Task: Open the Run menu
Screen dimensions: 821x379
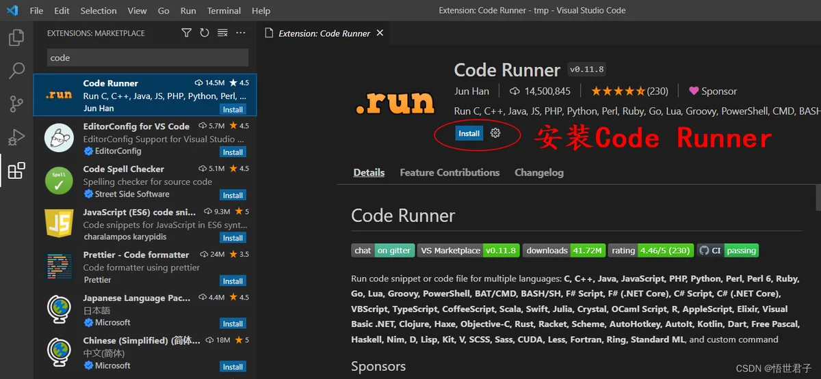Action: 188,10
